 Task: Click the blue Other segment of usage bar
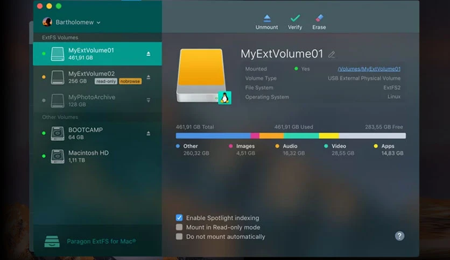213,136
